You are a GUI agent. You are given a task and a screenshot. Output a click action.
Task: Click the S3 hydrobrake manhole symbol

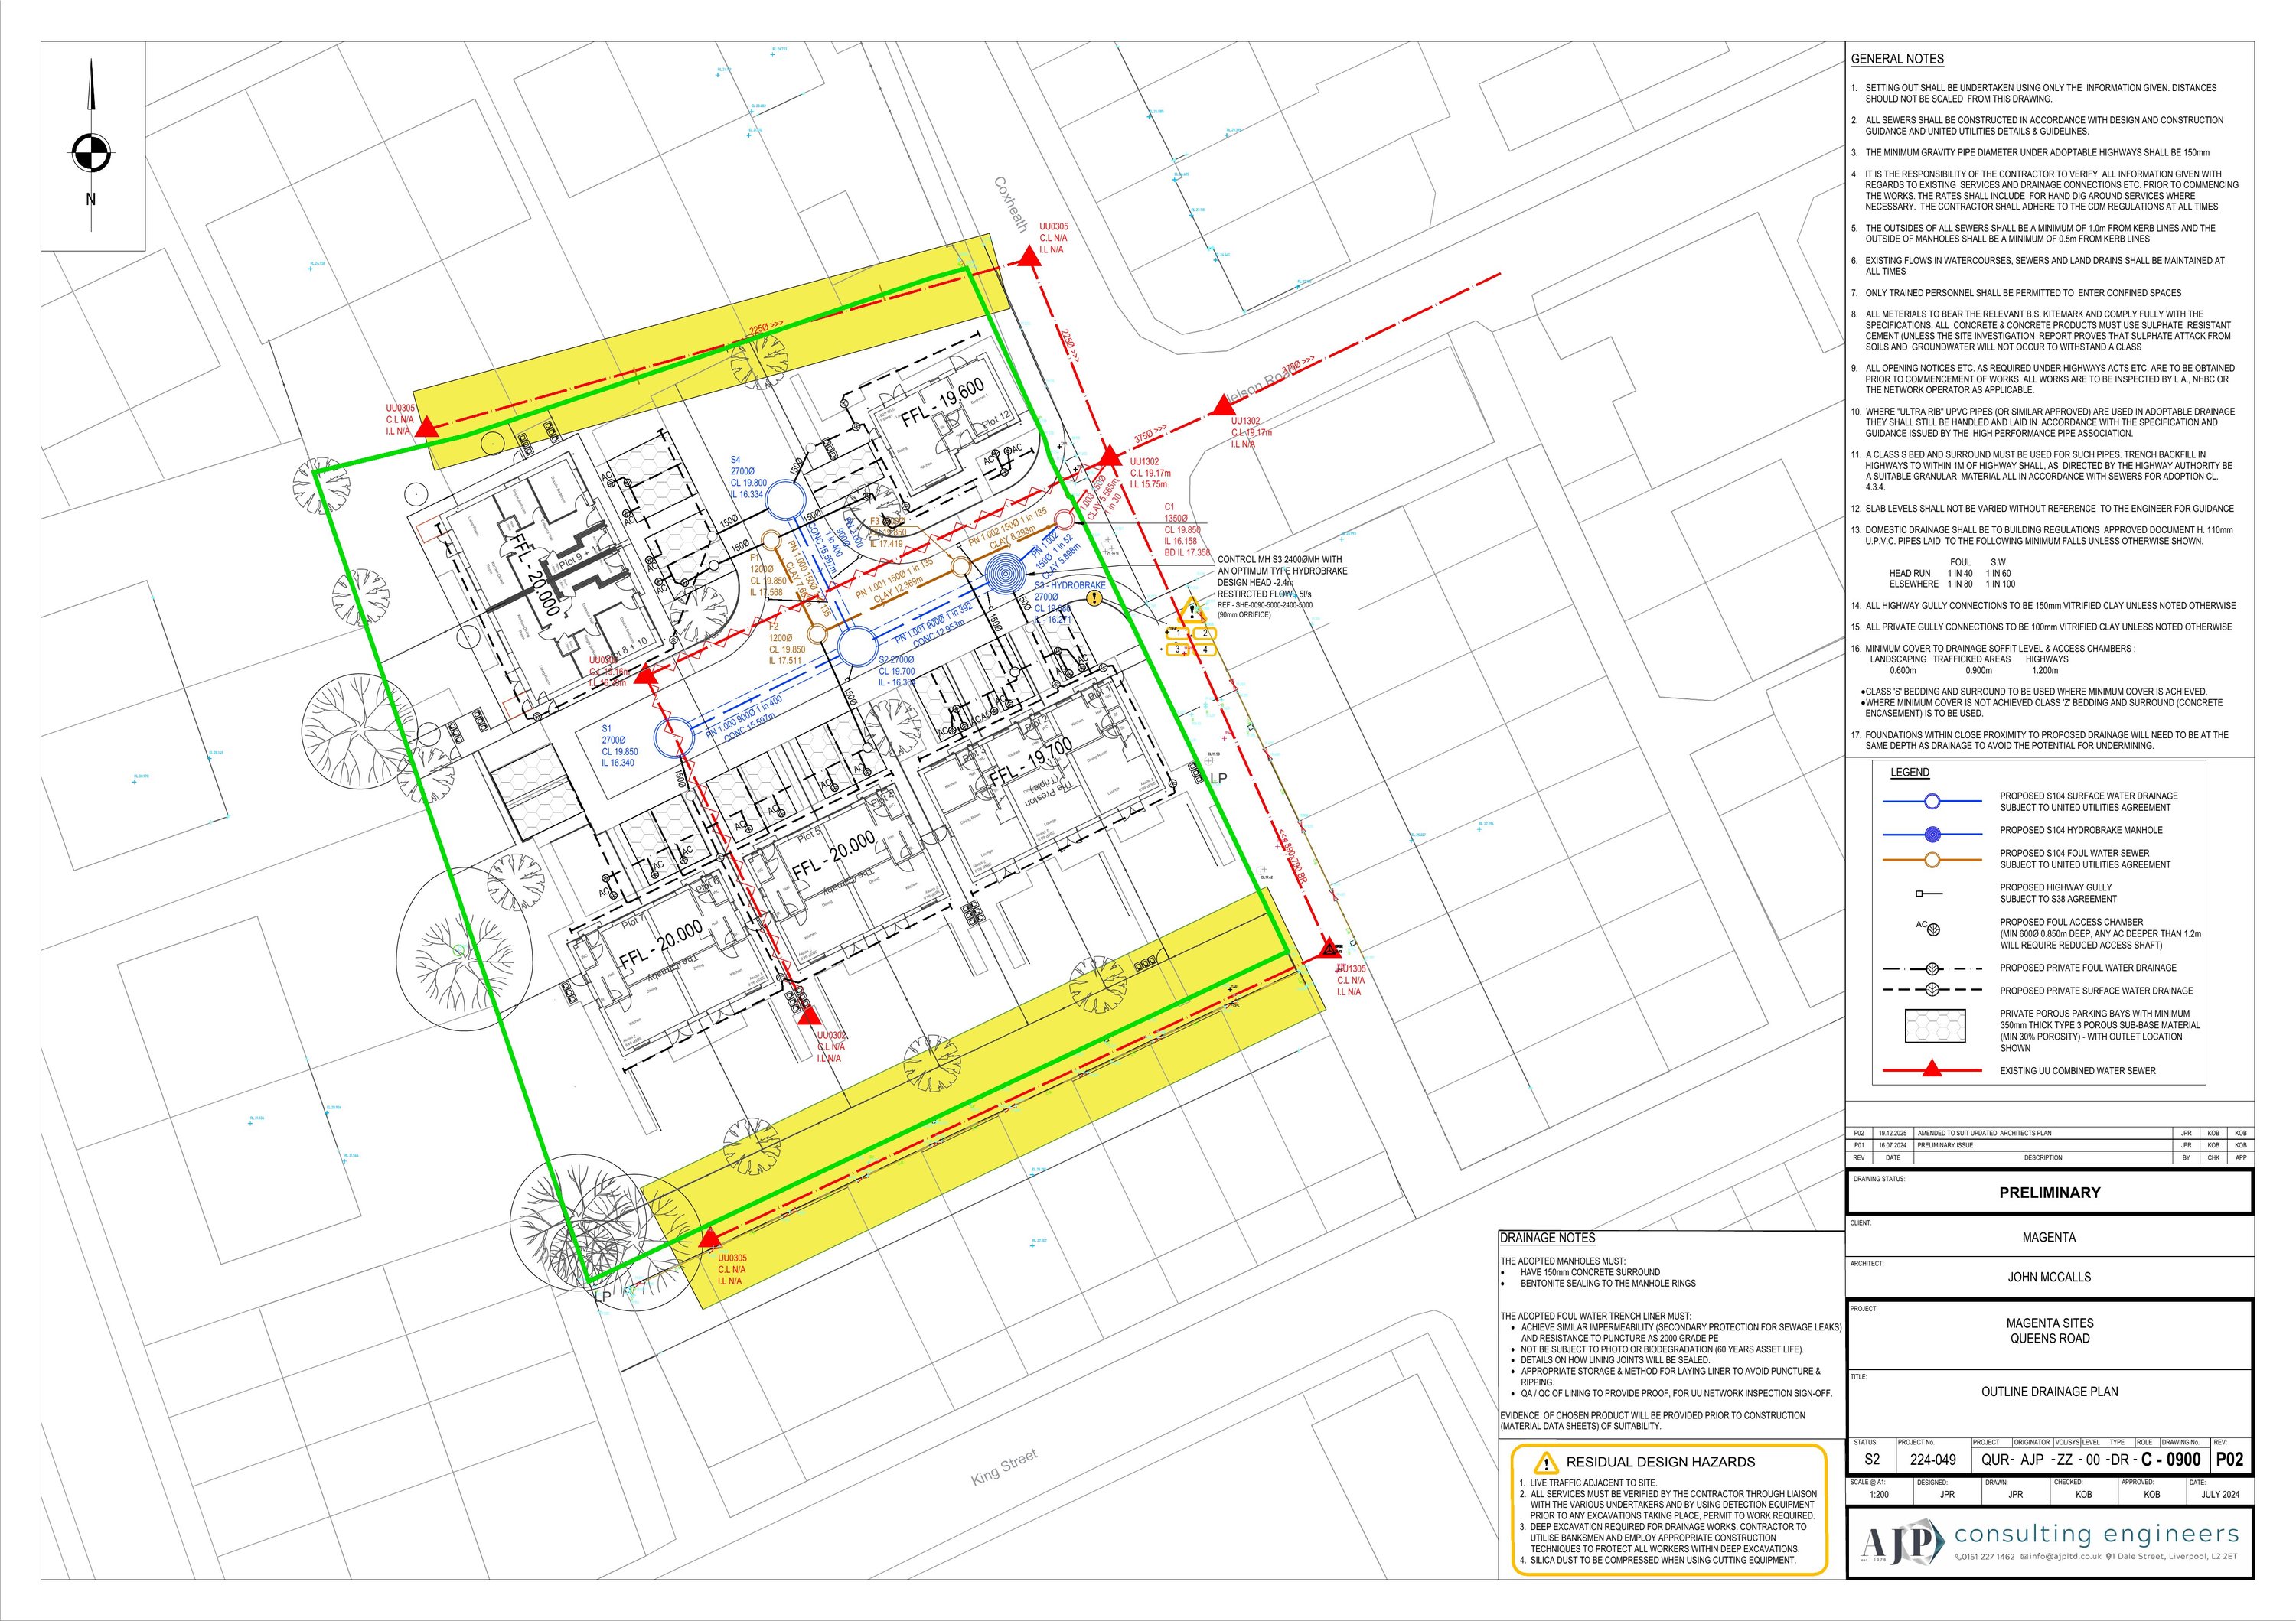coord(1006,575)
